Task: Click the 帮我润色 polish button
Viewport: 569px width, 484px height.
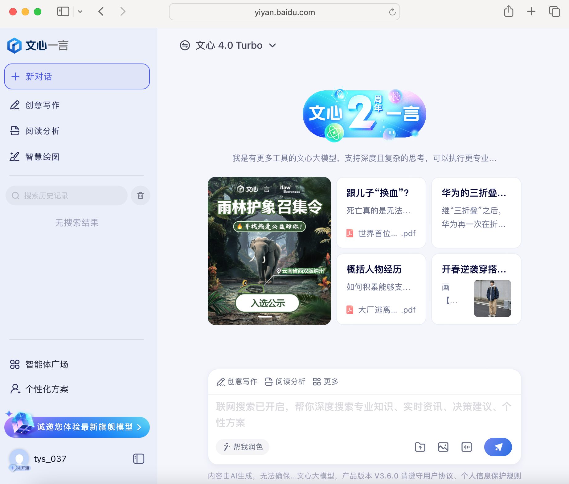Action: point(243,447)
